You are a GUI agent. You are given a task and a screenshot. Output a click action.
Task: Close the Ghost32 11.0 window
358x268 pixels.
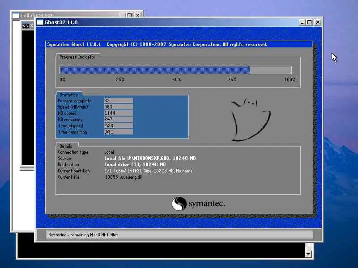pyautogui.click(x=318, y=22)
